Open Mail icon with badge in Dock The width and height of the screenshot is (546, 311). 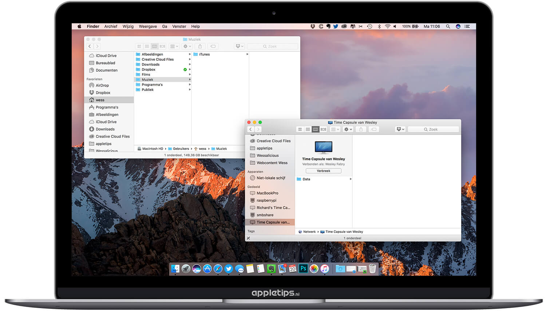pyautogui.click(x=282, y=269)
